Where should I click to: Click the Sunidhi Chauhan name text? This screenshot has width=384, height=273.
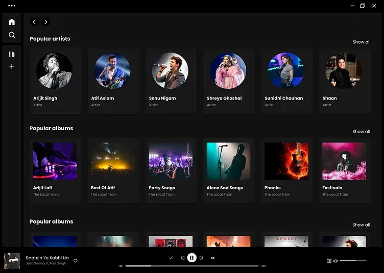pyautogui.click(x=283, y=98)
